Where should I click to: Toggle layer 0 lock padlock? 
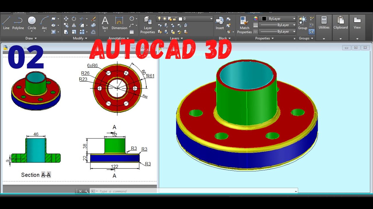click(x=175, y=19)
